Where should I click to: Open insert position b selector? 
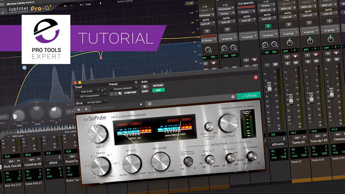[103, 90]
